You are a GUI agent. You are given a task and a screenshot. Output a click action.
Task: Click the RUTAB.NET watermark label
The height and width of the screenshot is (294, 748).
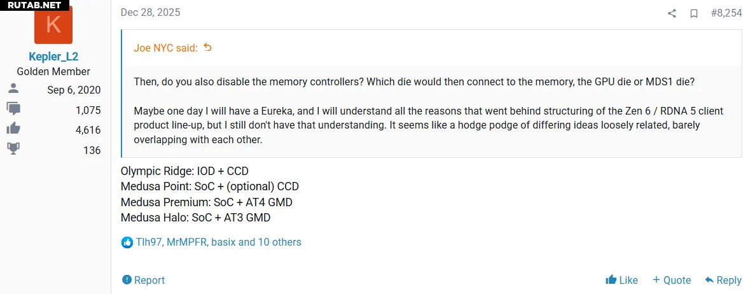[x=34, y=5]
